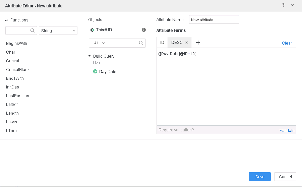
Task: Click the This@ID object icon
Action: pos(92,30)
